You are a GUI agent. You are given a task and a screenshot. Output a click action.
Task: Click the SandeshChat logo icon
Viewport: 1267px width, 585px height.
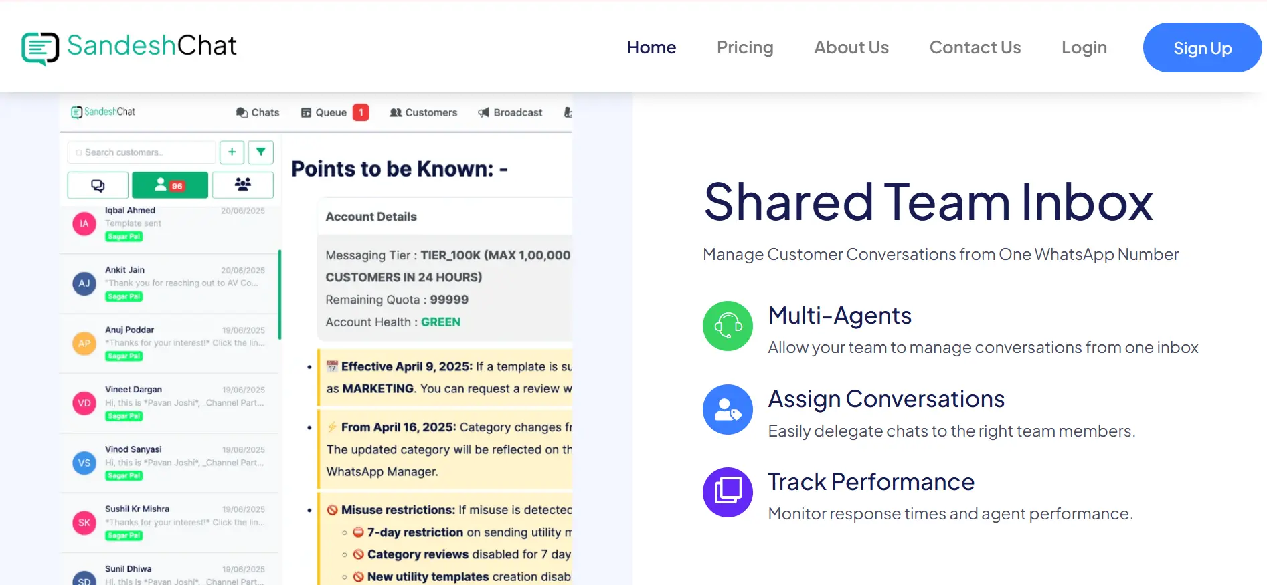coord(40,48)
